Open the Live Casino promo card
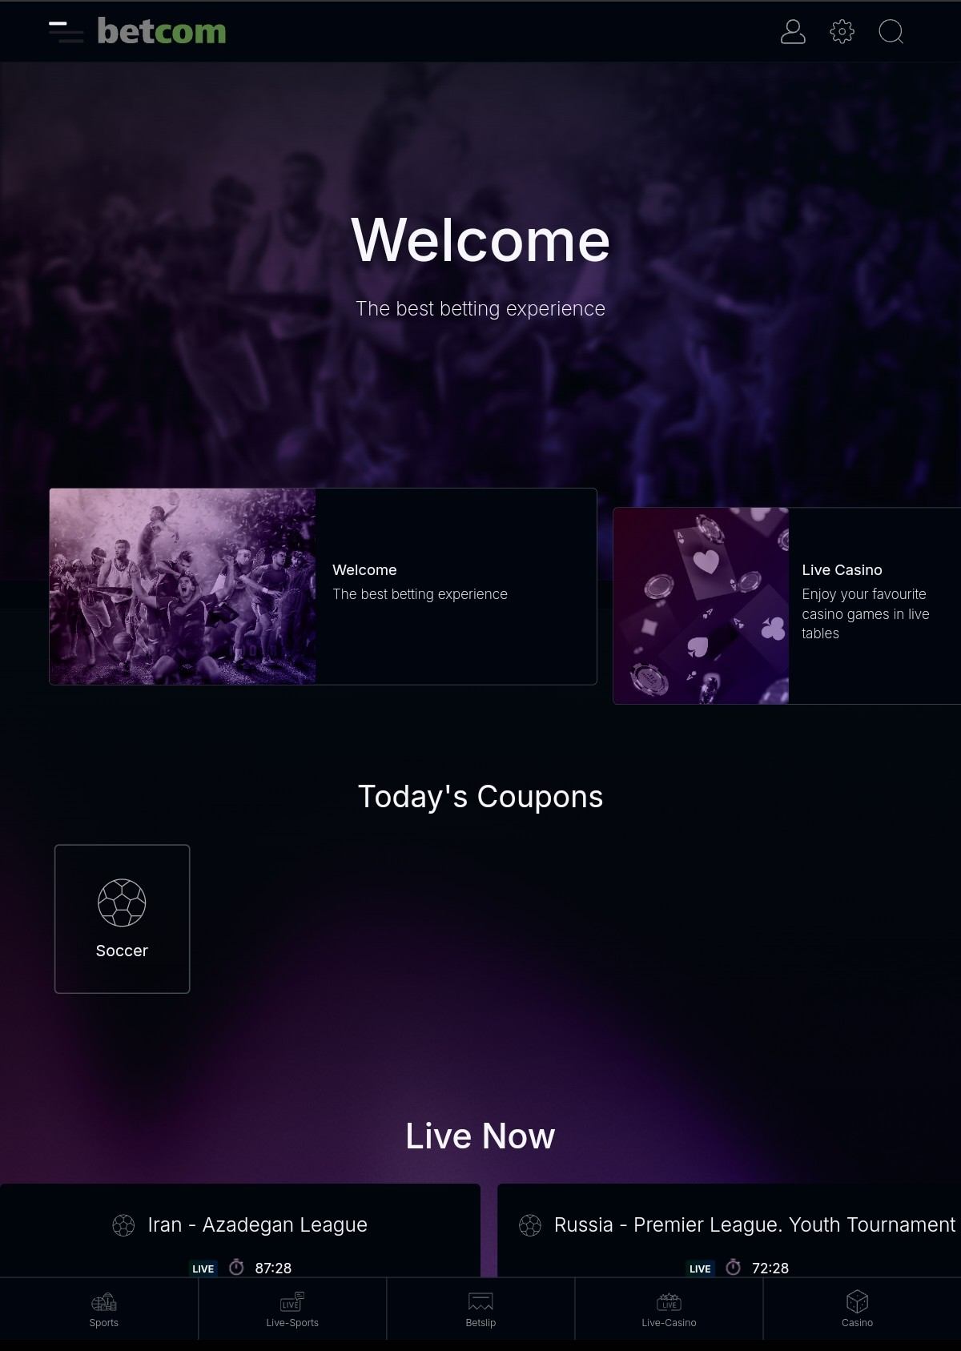This screenshot has width=961, height=1351. tap(786, 605)
